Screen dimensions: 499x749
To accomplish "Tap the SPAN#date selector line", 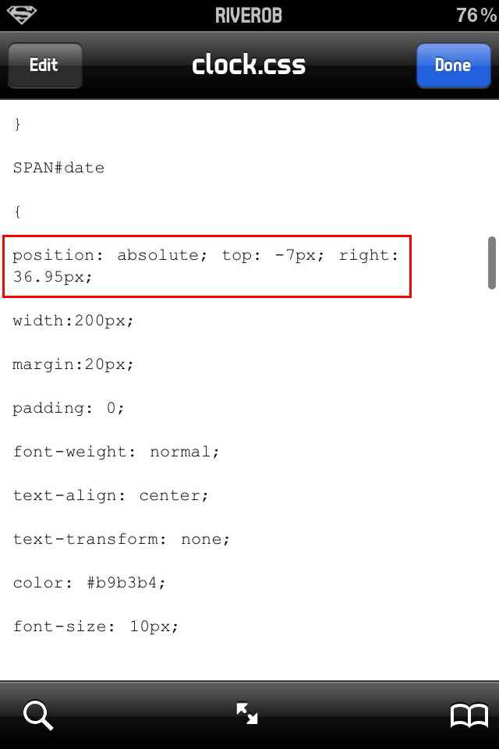I will click(58, 168).
